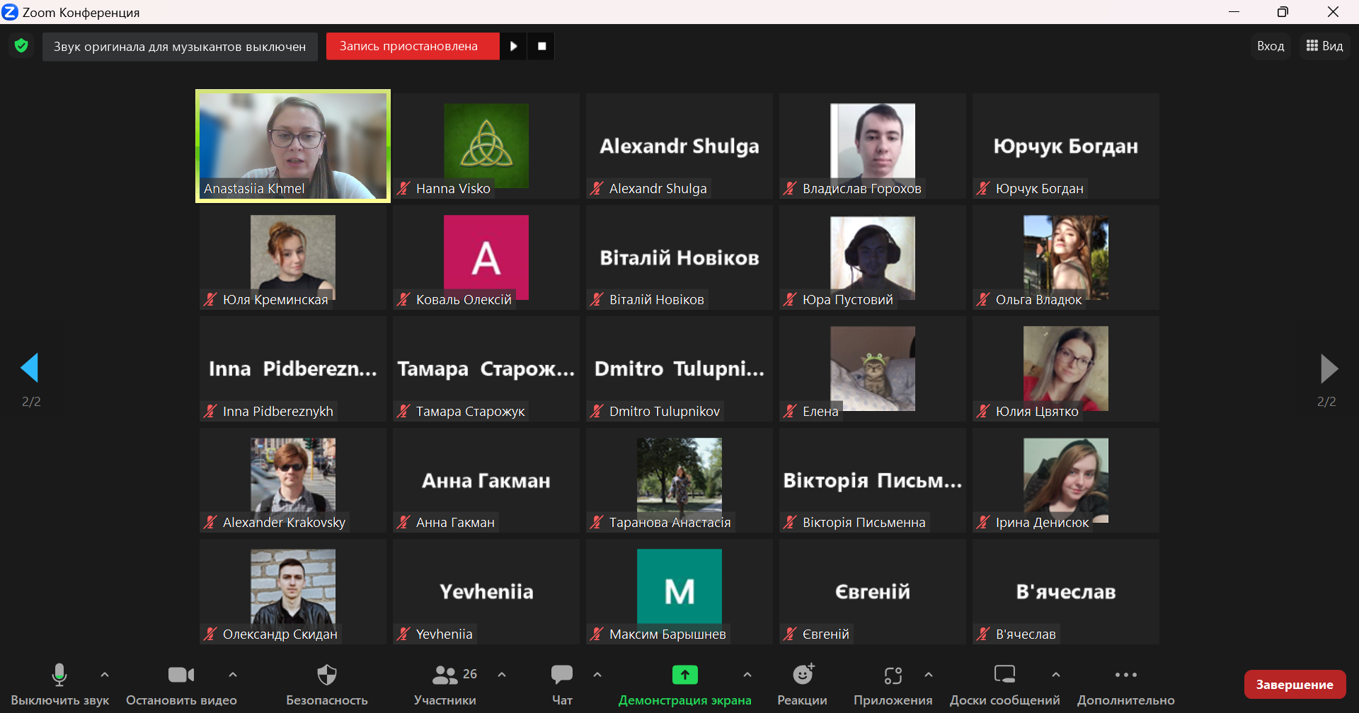Click Коваль Олексій's muted microphone icon
The width and height of the screenshot is (1359, 713).
(403, 299)
